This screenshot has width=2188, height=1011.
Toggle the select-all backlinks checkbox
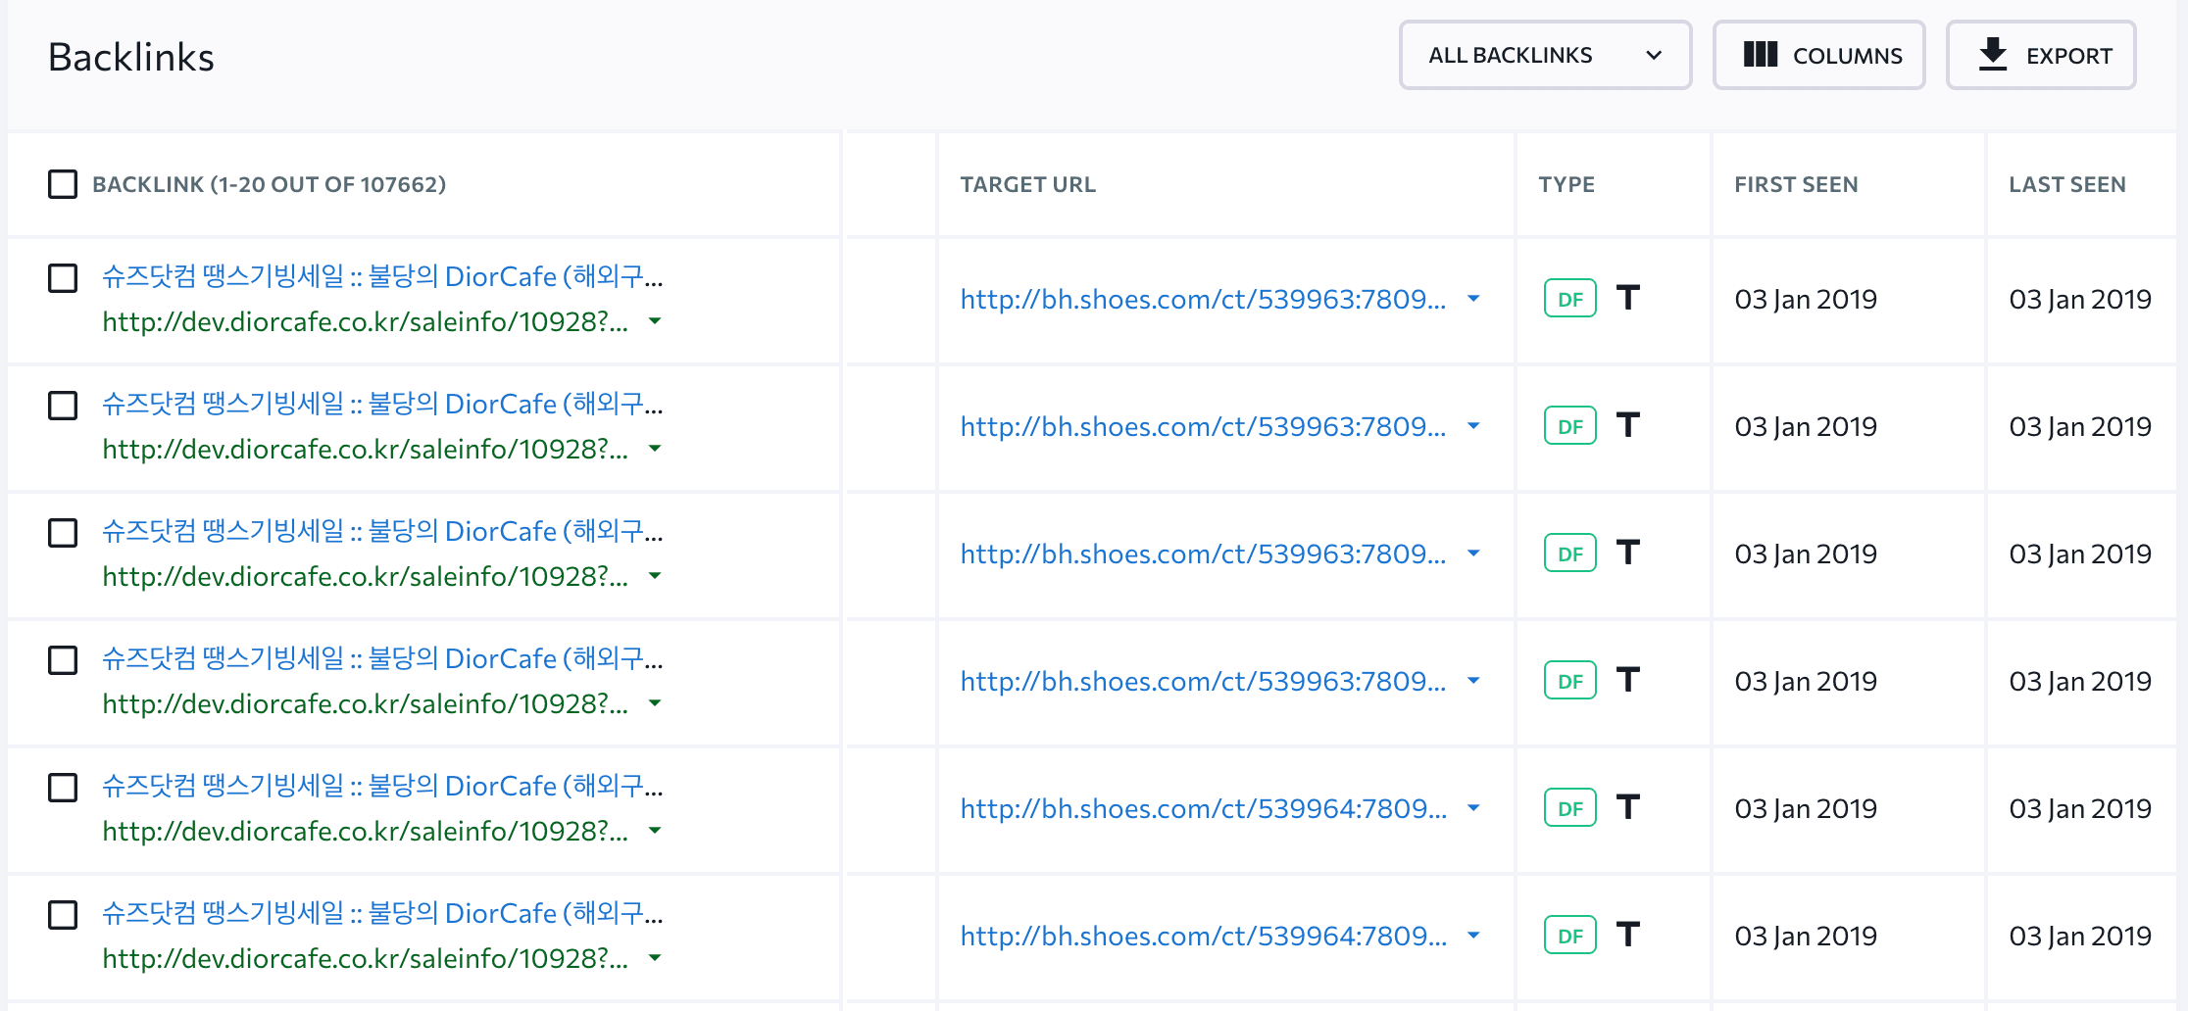click(63, 184)
